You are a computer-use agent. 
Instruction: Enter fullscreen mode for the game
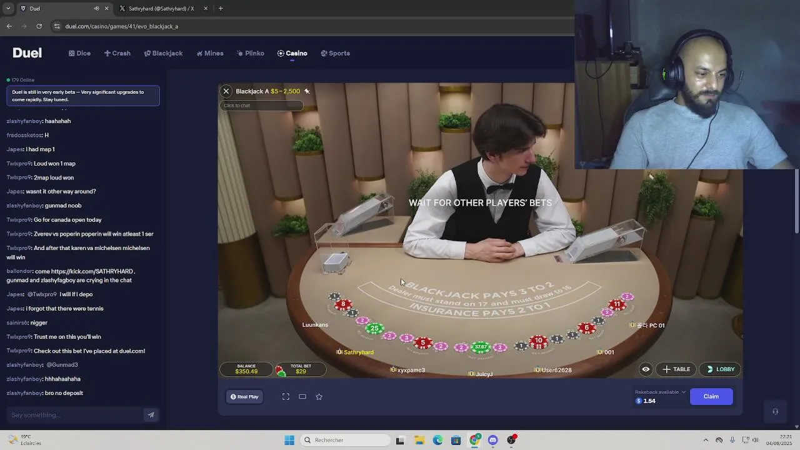pyautogui.click(x=286, y=397)
